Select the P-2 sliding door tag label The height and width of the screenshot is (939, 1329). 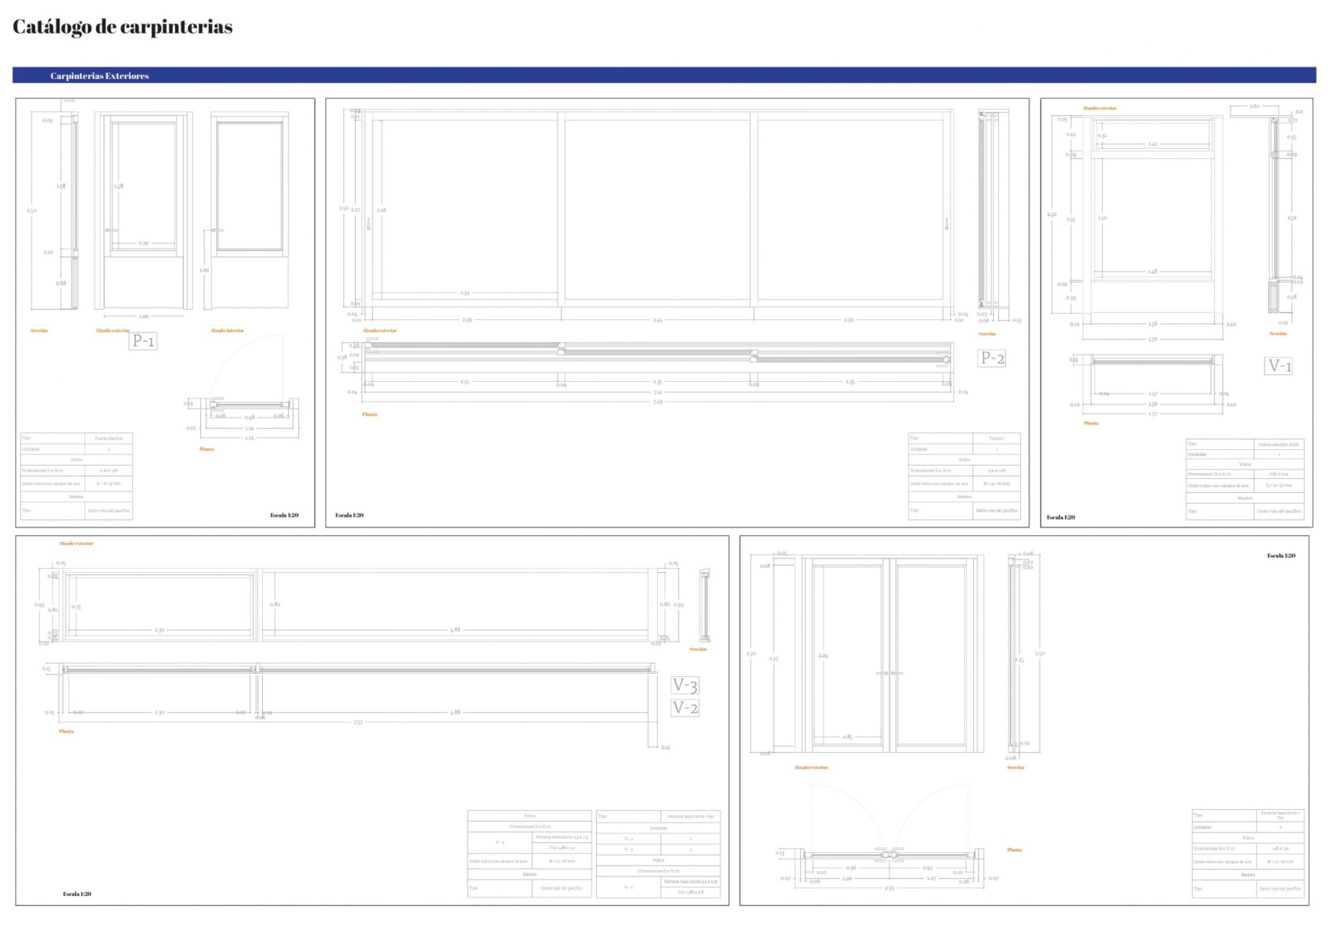[x=992, y=358]
